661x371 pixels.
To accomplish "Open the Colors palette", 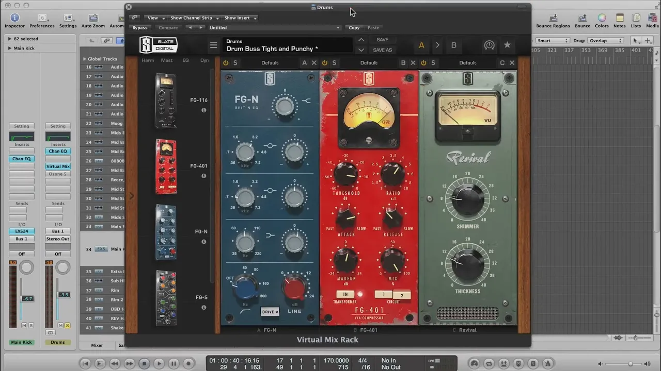I will [x=602, y=21].
